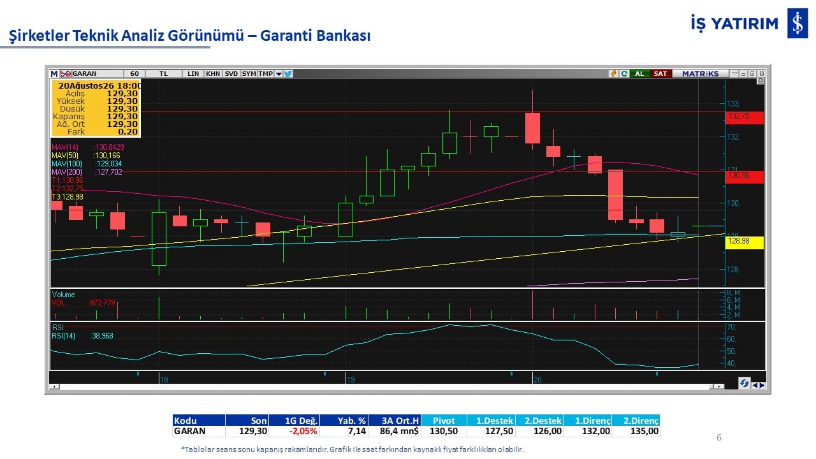Image resolution: width=816 pixels, height=459 pixels.
Task: Open the chart type icon beside GARAN
Action: point(66,73)
